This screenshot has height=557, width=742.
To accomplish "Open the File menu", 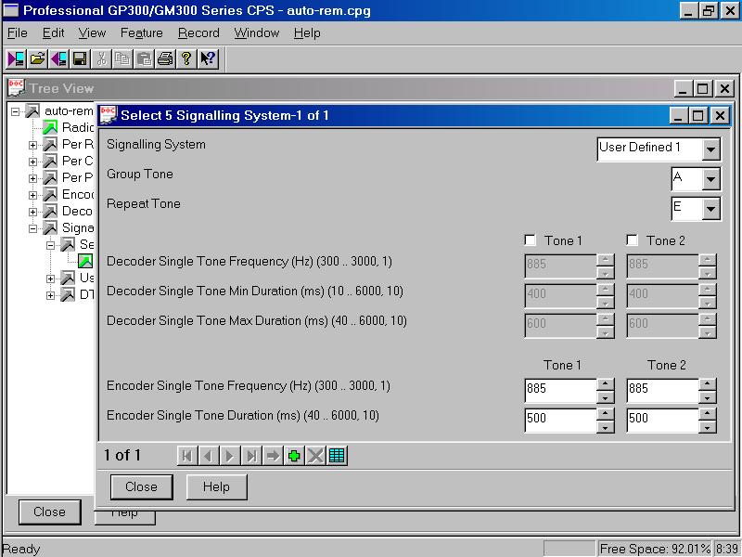I will click(18, 33).
